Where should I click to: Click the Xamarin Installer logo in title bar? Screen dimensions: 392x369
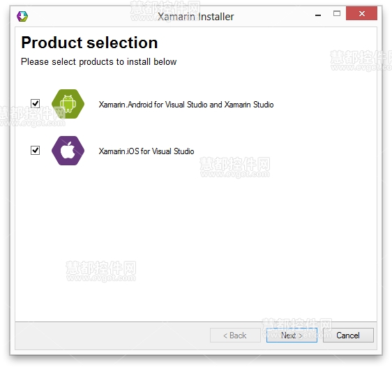coord(22,16)
